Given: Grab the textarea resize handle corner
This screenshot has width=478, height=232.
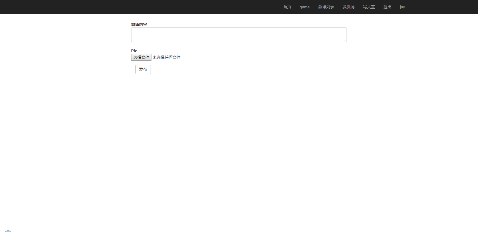Looking at the screenshot, I should (345, 40).
